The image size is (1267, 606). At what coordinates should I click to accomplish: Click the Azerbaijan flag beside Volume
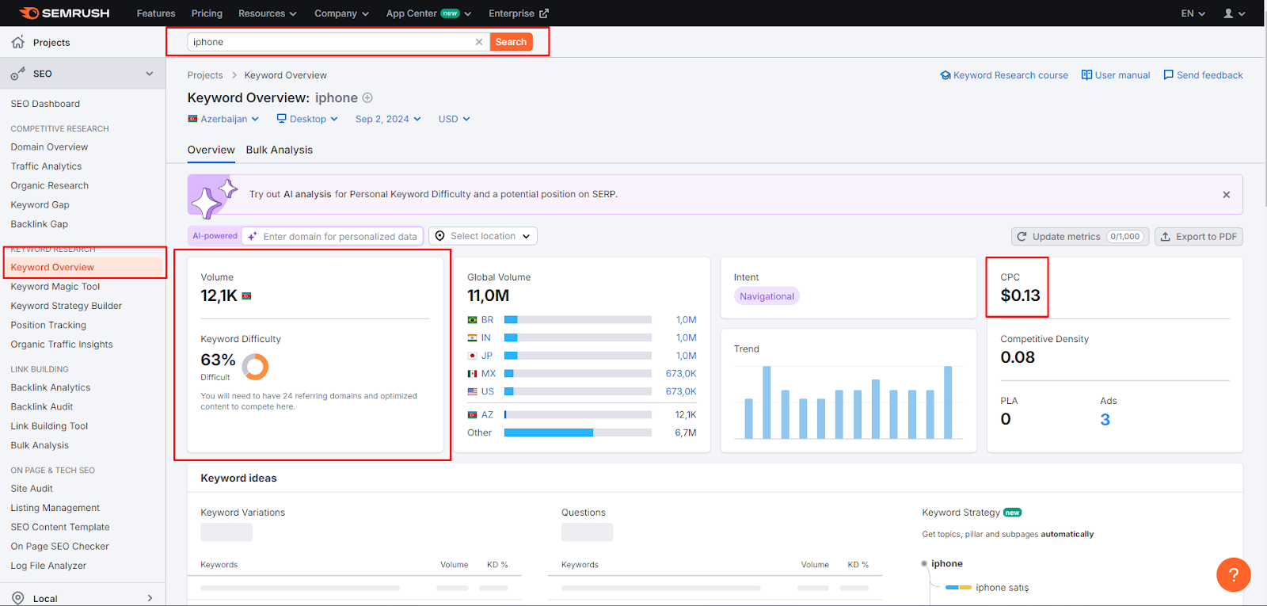click(246, 296)
